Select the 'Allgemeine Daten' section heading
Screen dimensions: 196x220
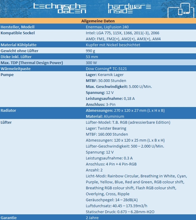(98, 21)
